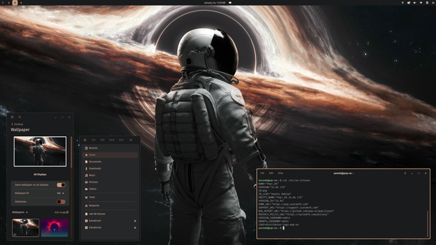This screenshot has width=436, height=245.
Task: Open the Sort menu in file manager
Action: [x=121, y=140]
